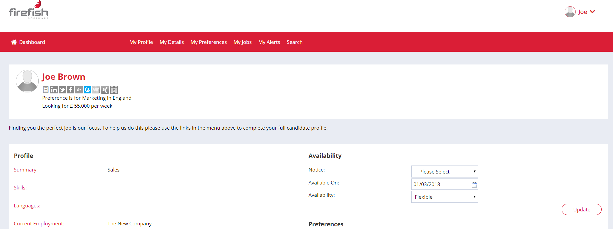Open the My Jobs menu
Screen dimensions: 613x229
pyautogui.click(x=243, y=42)
